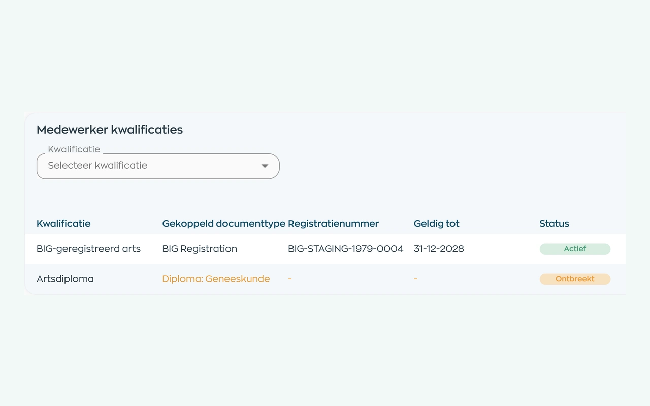Click the Status column header
This screenshot has height=406, width=650.
coord(554,224)
